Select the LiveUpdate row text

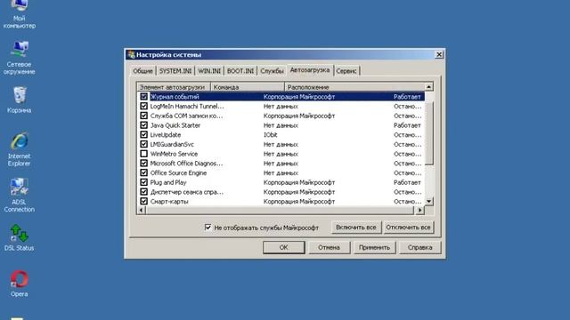[166, 134]
